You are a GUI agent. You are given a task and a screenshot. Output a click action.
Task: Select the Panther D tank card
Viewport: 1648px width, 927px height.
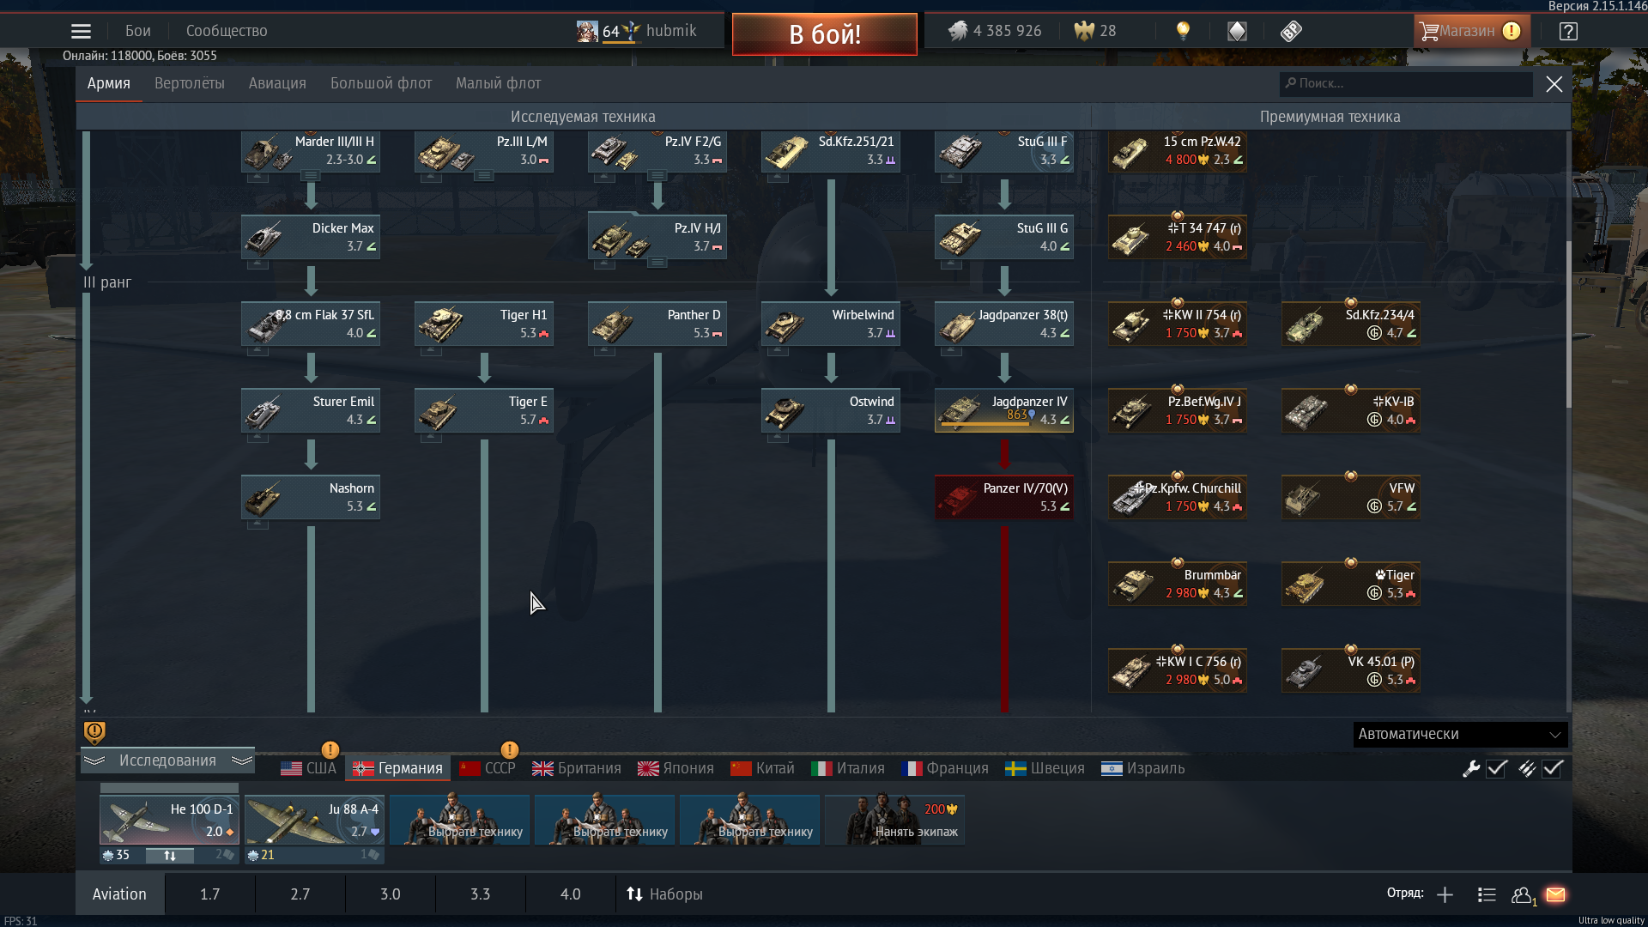[x=657, y=324]
